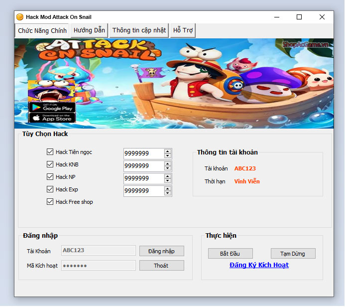Toggle the Hack Tiên ngọc checkbox

click(x=50, y=152)
